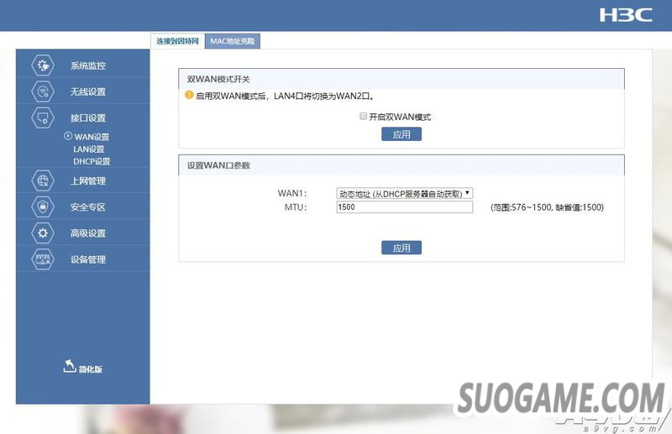672x434 pixels.
Task: Switch to the MAC地址克隆 tab
Action: pyautogui.click(x=233, y=40)
